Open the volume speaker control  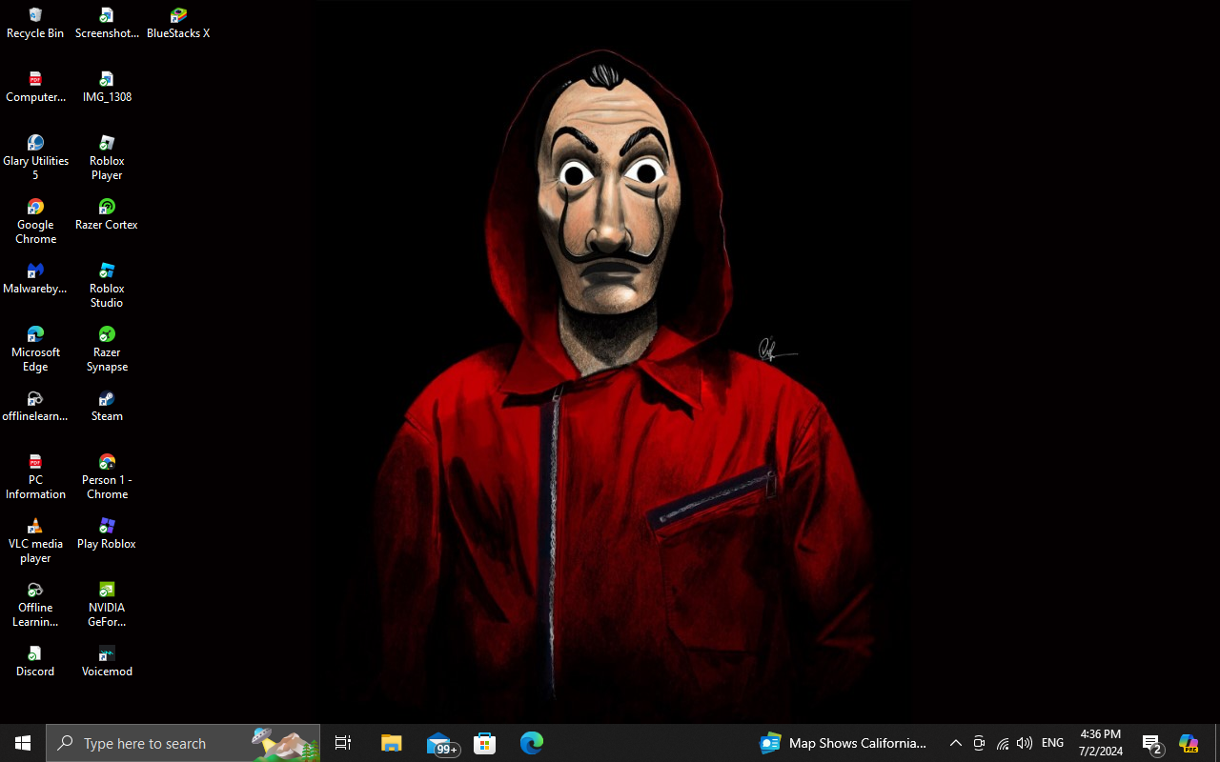tap(1025, 743)
